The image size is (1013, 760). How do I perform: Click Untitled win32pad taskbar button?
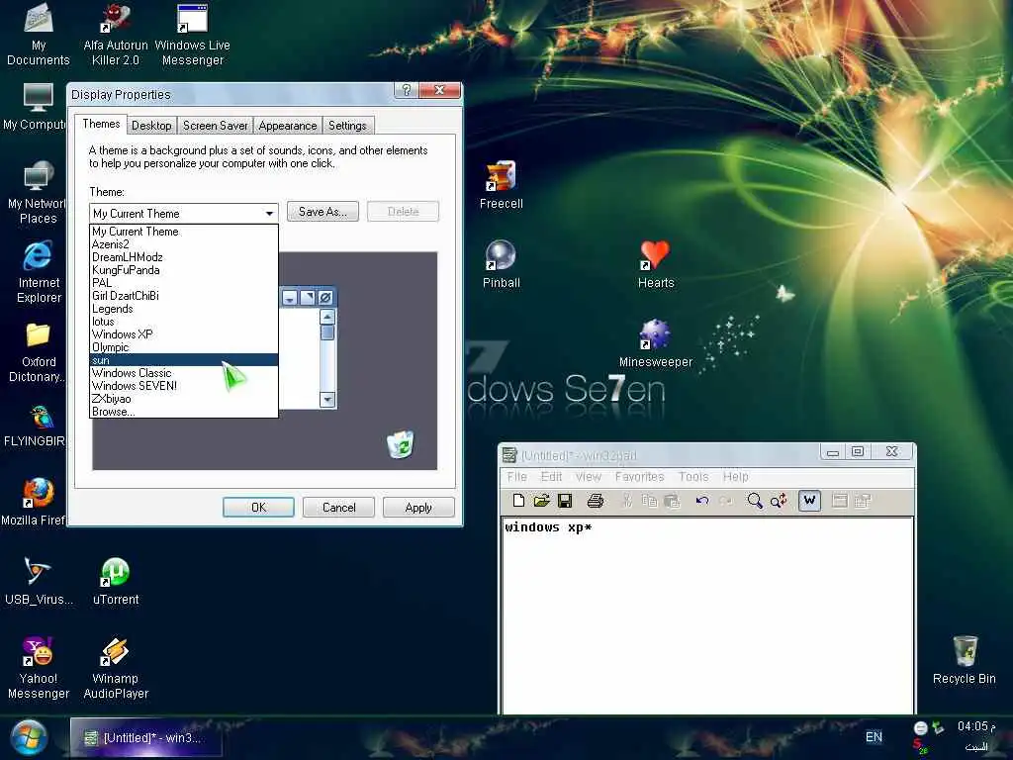pyautogui.click(x=146, y=737)
